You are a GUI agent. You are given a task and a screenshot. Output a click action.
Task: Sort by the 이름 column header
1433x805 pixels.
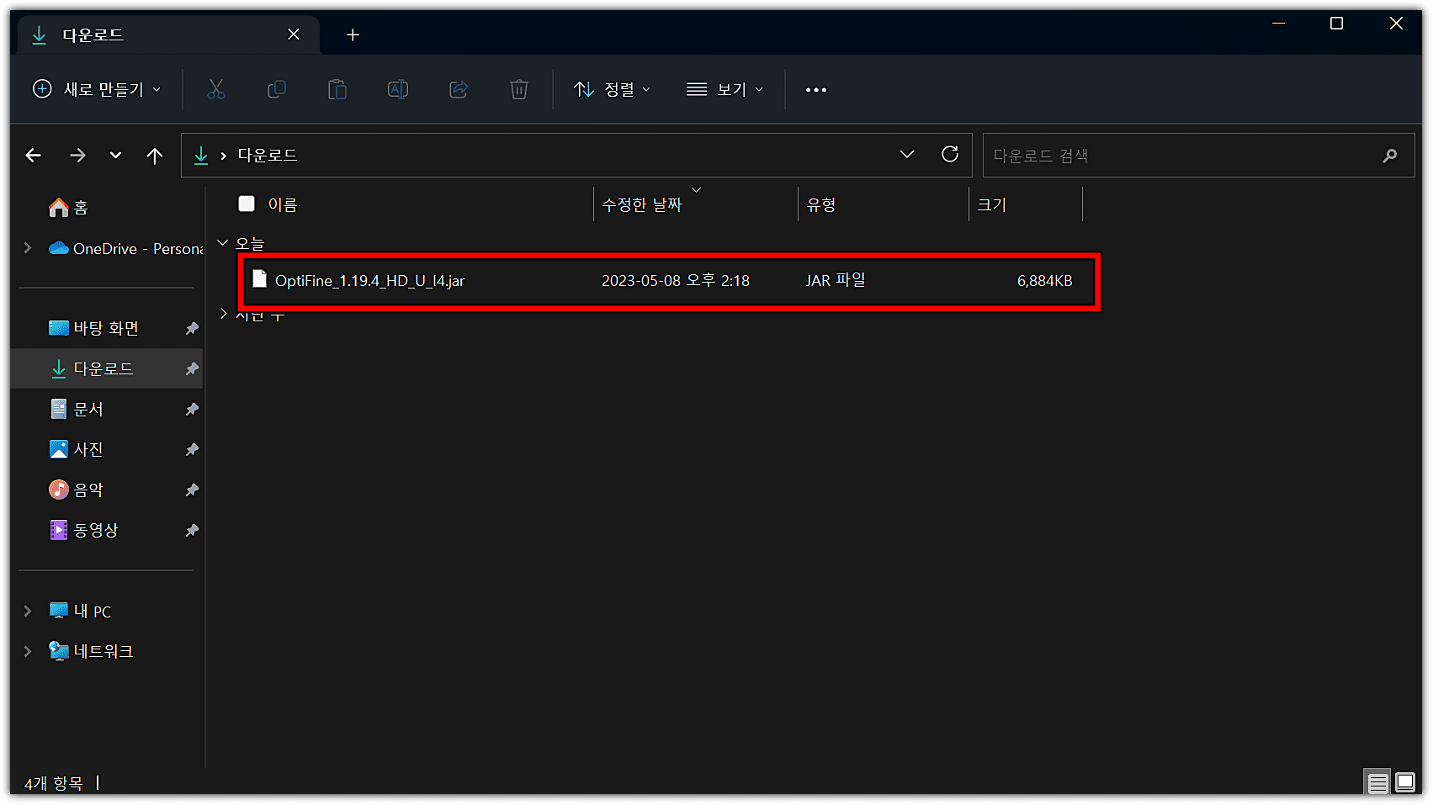[x=282, y=204]
